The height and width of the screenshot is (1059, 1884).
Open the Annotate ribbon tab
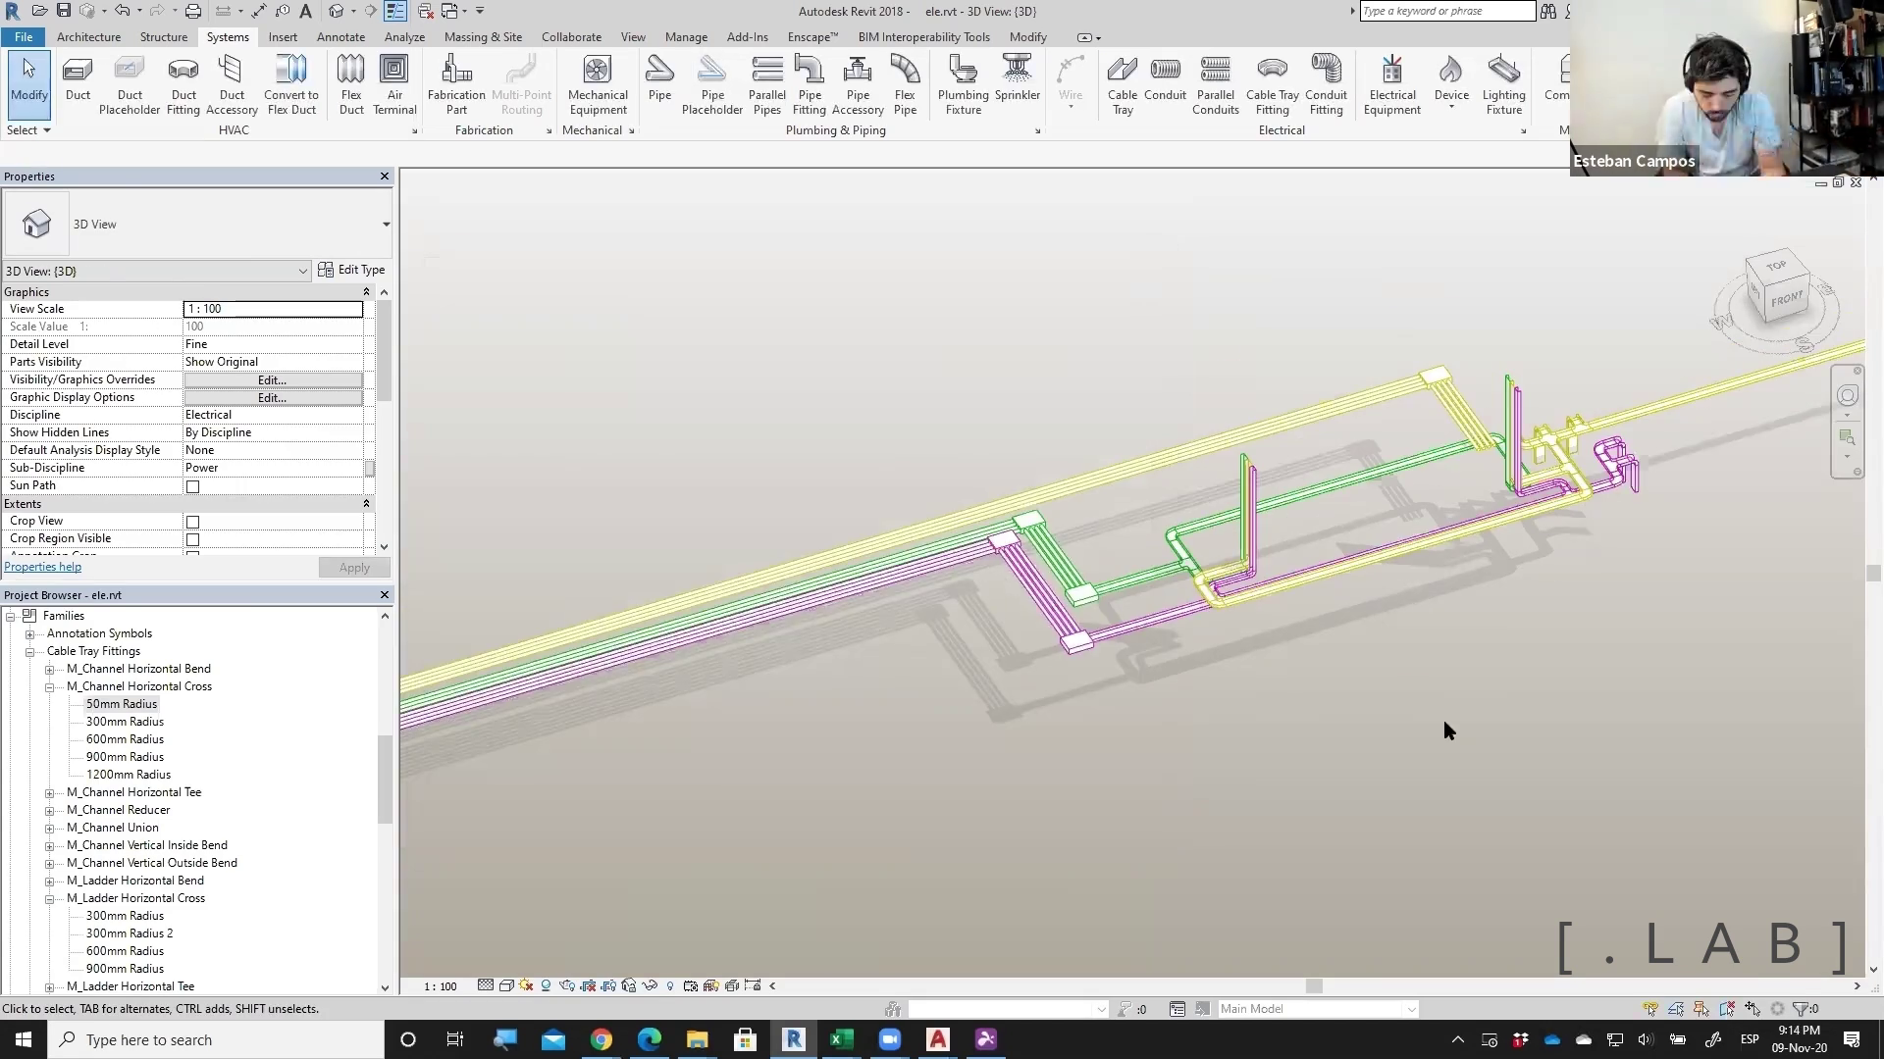click(x=340, y=37)
